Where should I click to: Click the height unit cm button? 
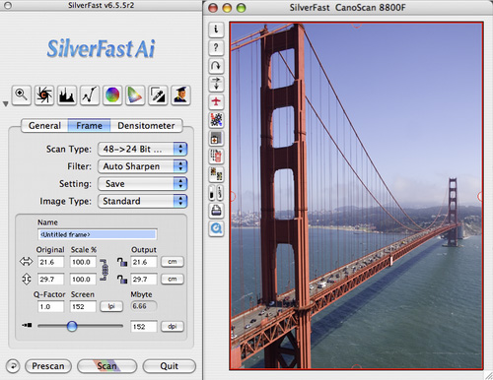pyautogui.click(x=173, y=280)
